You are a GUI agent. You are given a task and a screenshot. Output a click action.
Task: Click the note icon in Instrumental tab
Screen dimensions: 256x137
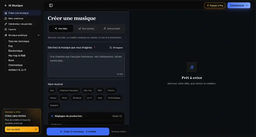[105, 28]
